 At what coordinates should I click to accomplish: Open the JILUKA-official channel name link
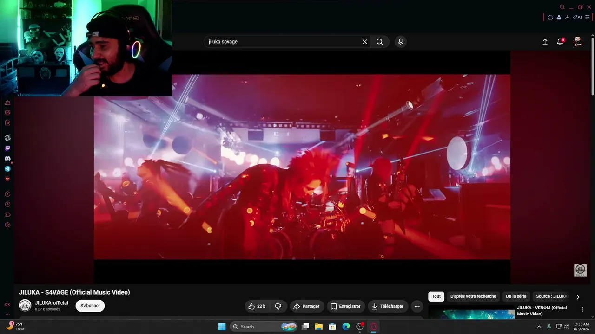coord(52,303)
